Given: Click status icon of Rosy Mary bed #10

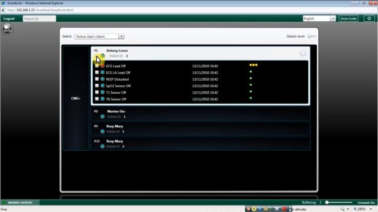Looking at the screenshot, I should [102, 147].
